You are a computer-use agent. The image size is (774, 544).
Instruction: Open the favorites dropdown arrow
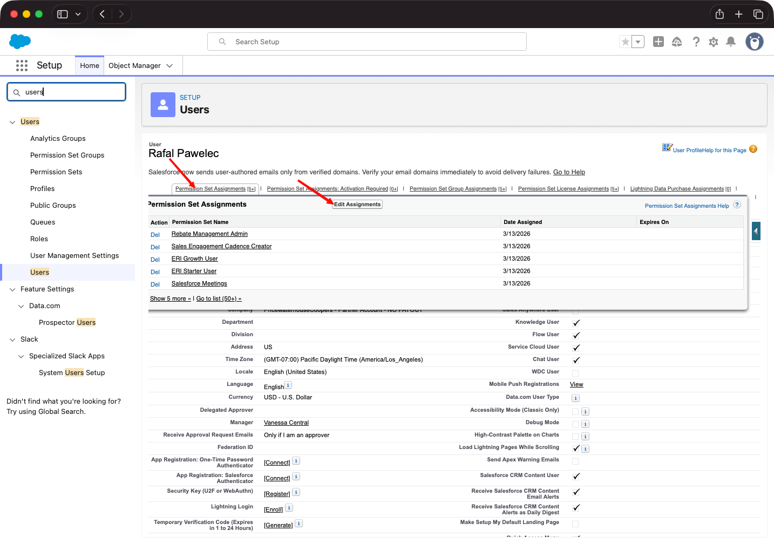(x=637, y=41)
